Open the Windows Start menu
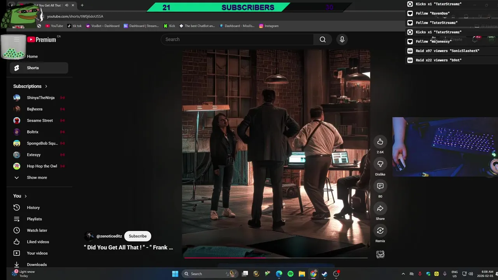This screenshot has height=280, width=498. (x=175, y=274)
